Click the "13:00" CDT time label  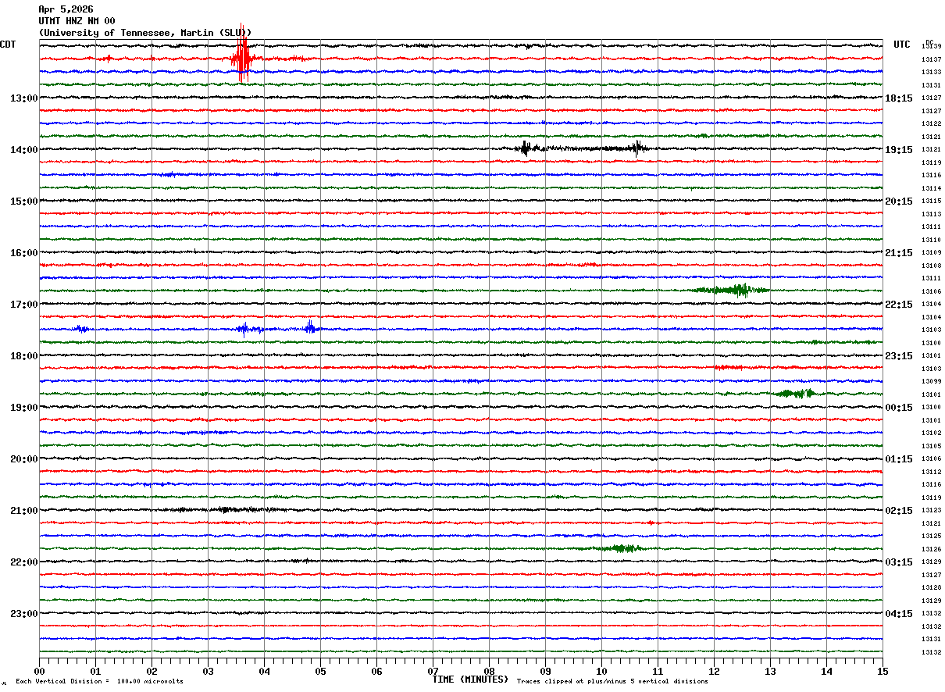(23, 98)
